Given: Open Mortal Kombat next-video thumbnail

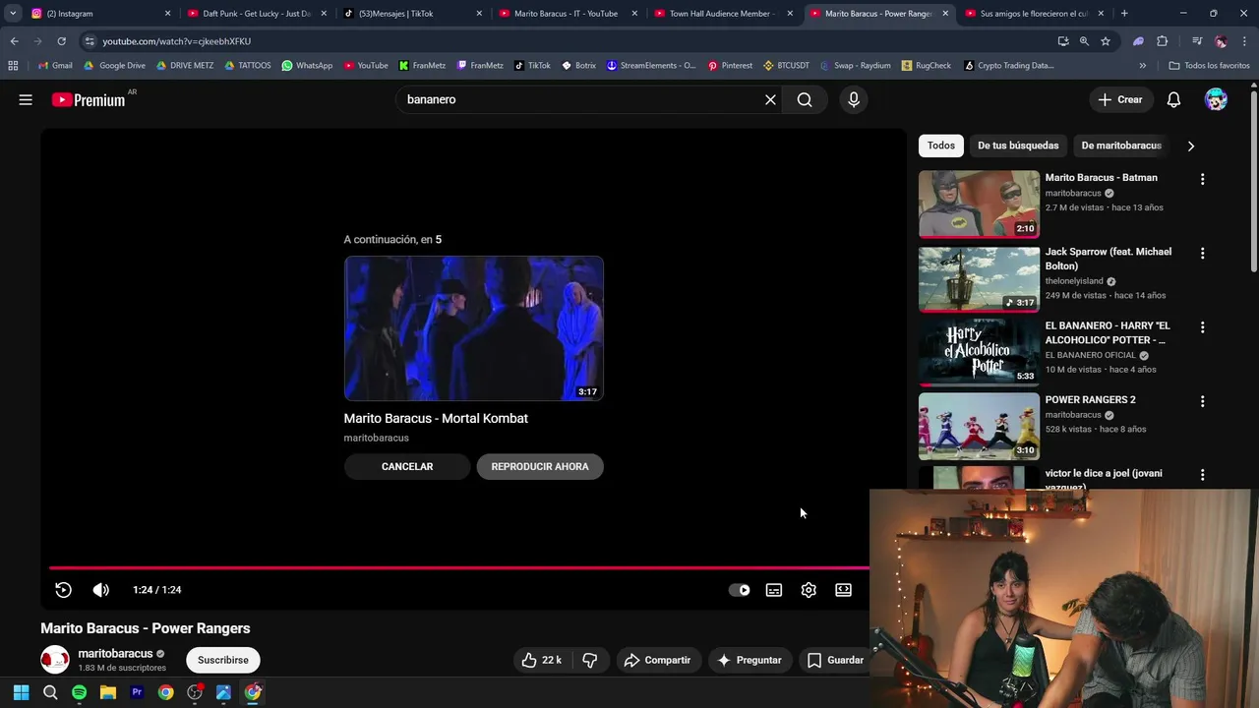Looking at the screenshot, I should (474, 328).
